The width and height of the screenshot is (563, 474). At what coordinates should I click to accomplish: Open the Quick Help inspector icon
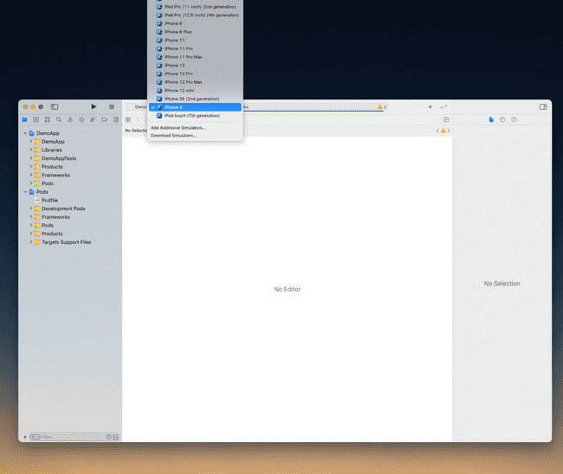pyautogui.click(x=514, y=119)
